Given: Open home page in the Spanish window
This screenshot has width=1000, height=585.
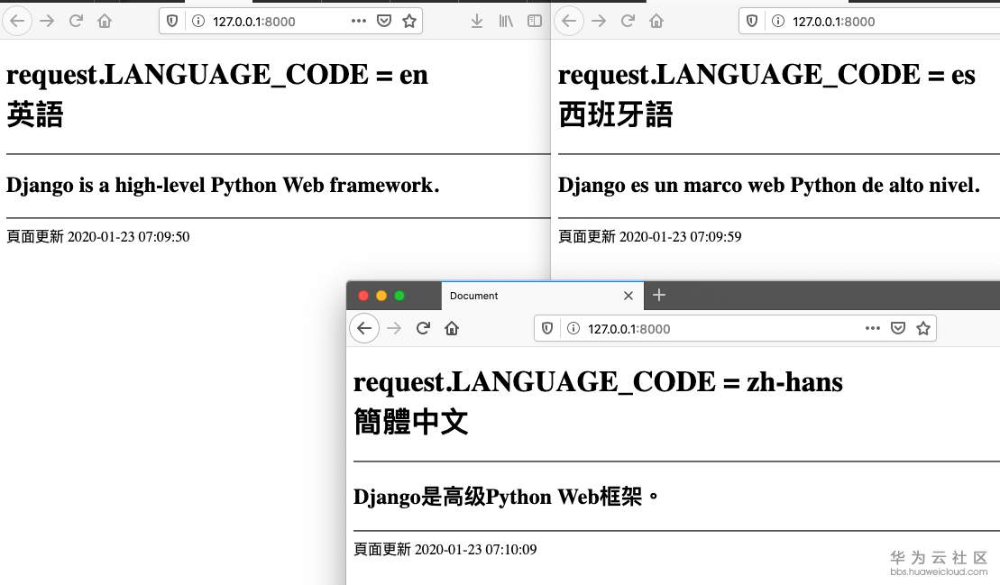Looking at the screenshot, I should tap(656, 21).
